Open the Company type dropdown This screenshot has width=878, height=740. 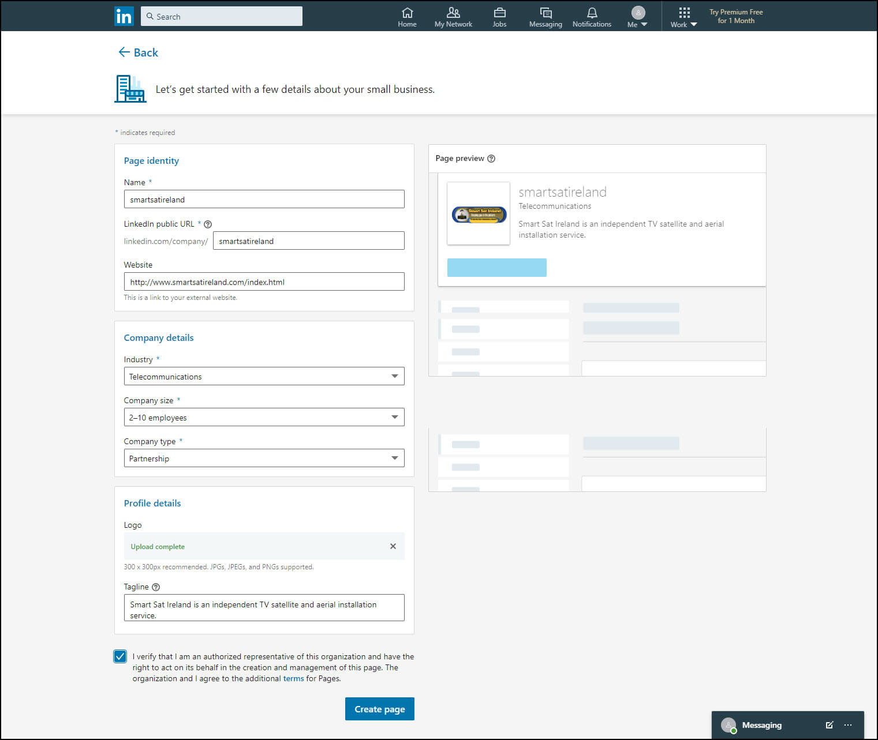point(264,458)
